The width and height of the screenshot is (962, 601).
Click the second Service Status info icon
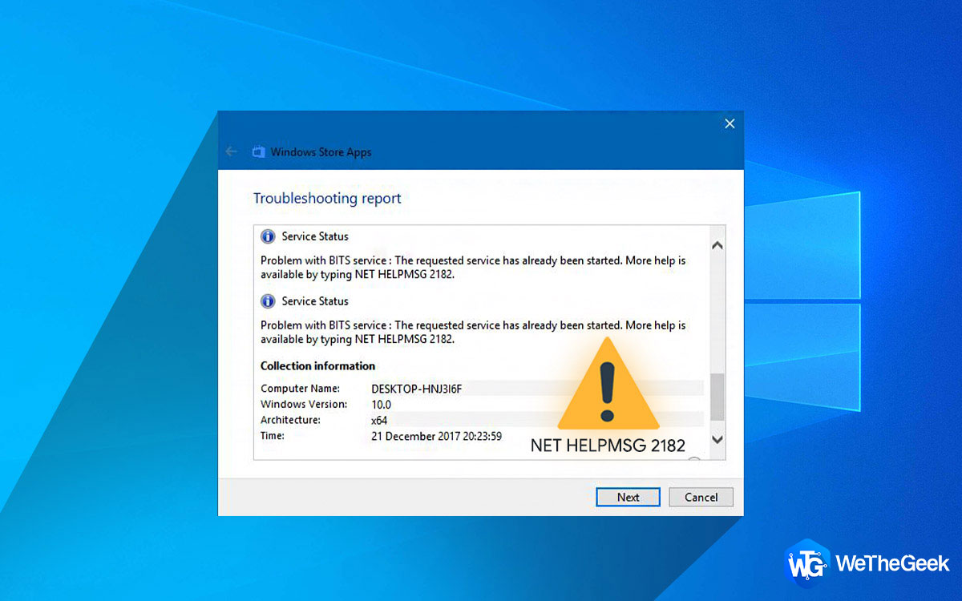click(267, 300)
